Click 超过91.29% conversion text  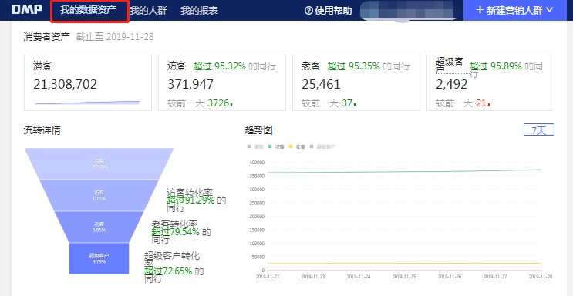(190, 200)
